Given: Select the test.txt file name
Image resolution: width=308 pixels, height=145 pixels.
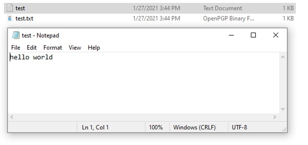Looking at the screenshot, I should click(x=24, y=18).
